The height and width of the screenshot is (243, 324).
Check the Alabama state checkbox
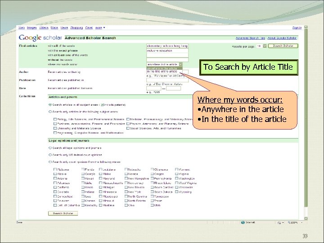click(x=55, y=170)
